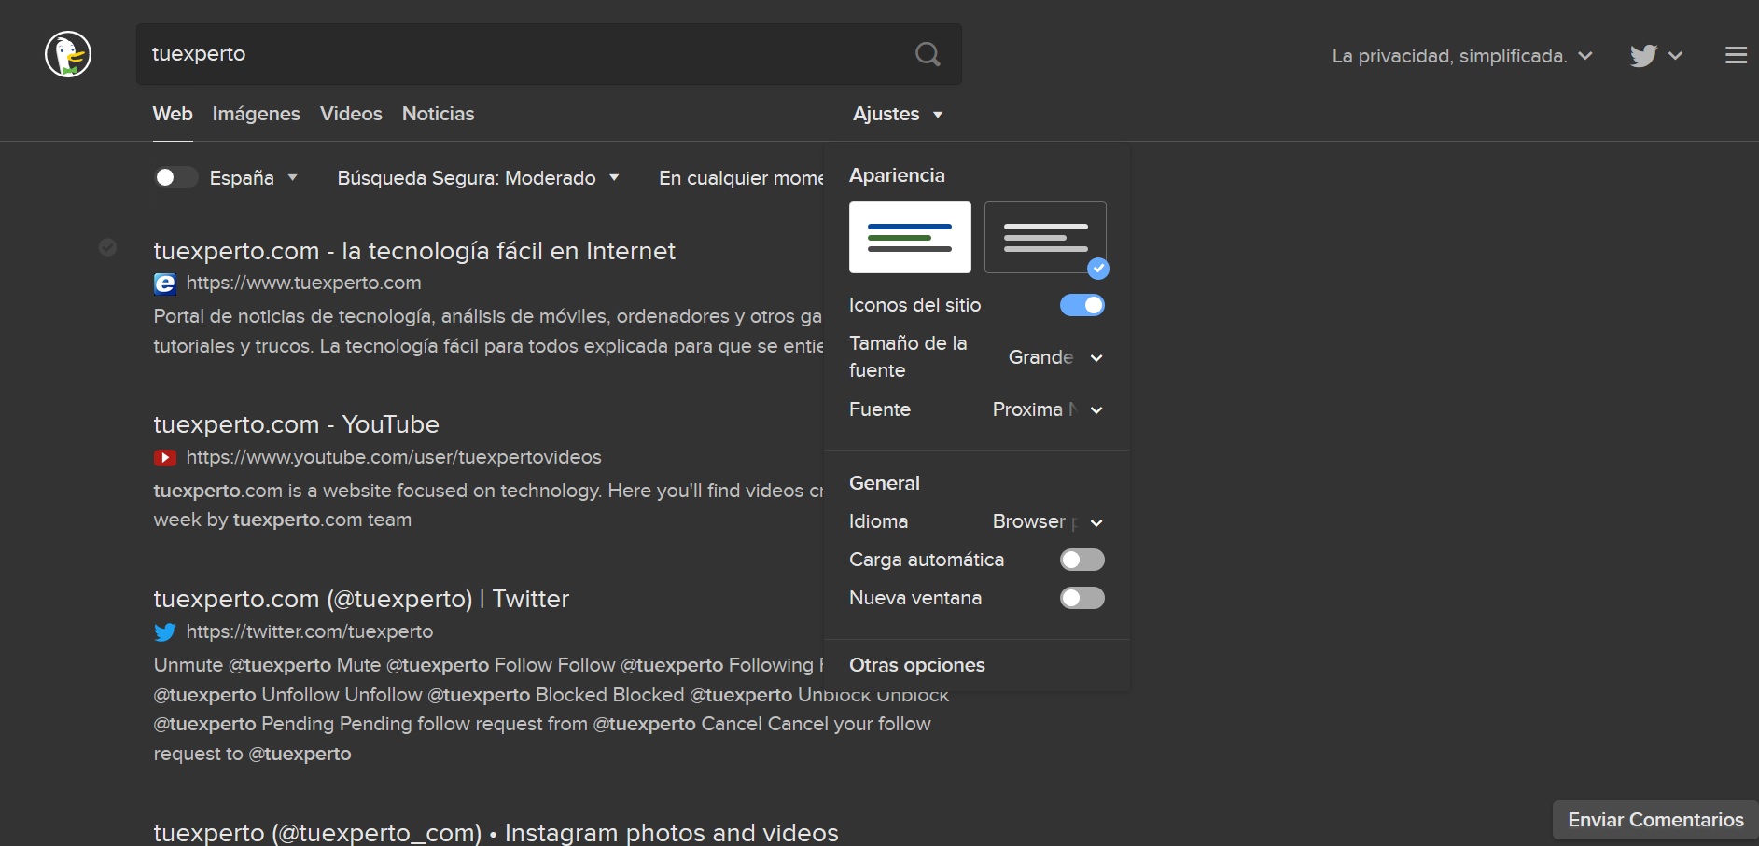Screen dimensions: 1759x846
Task: Click the https://www.tuexperto.com URL
Action: (304, 283)
